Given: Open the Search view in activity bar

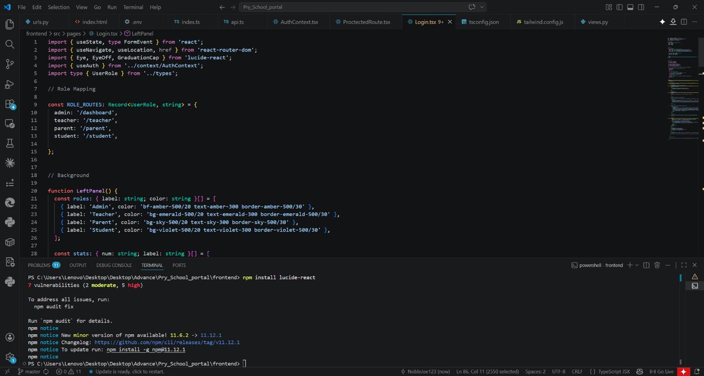Looking at the screenshot, I should pyautogui.click(x=9, y=44).
